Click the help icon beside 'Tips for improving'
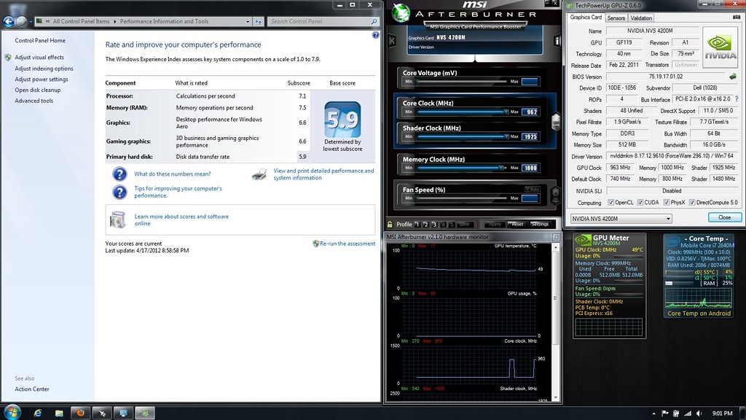 click(x=119, y=192)
